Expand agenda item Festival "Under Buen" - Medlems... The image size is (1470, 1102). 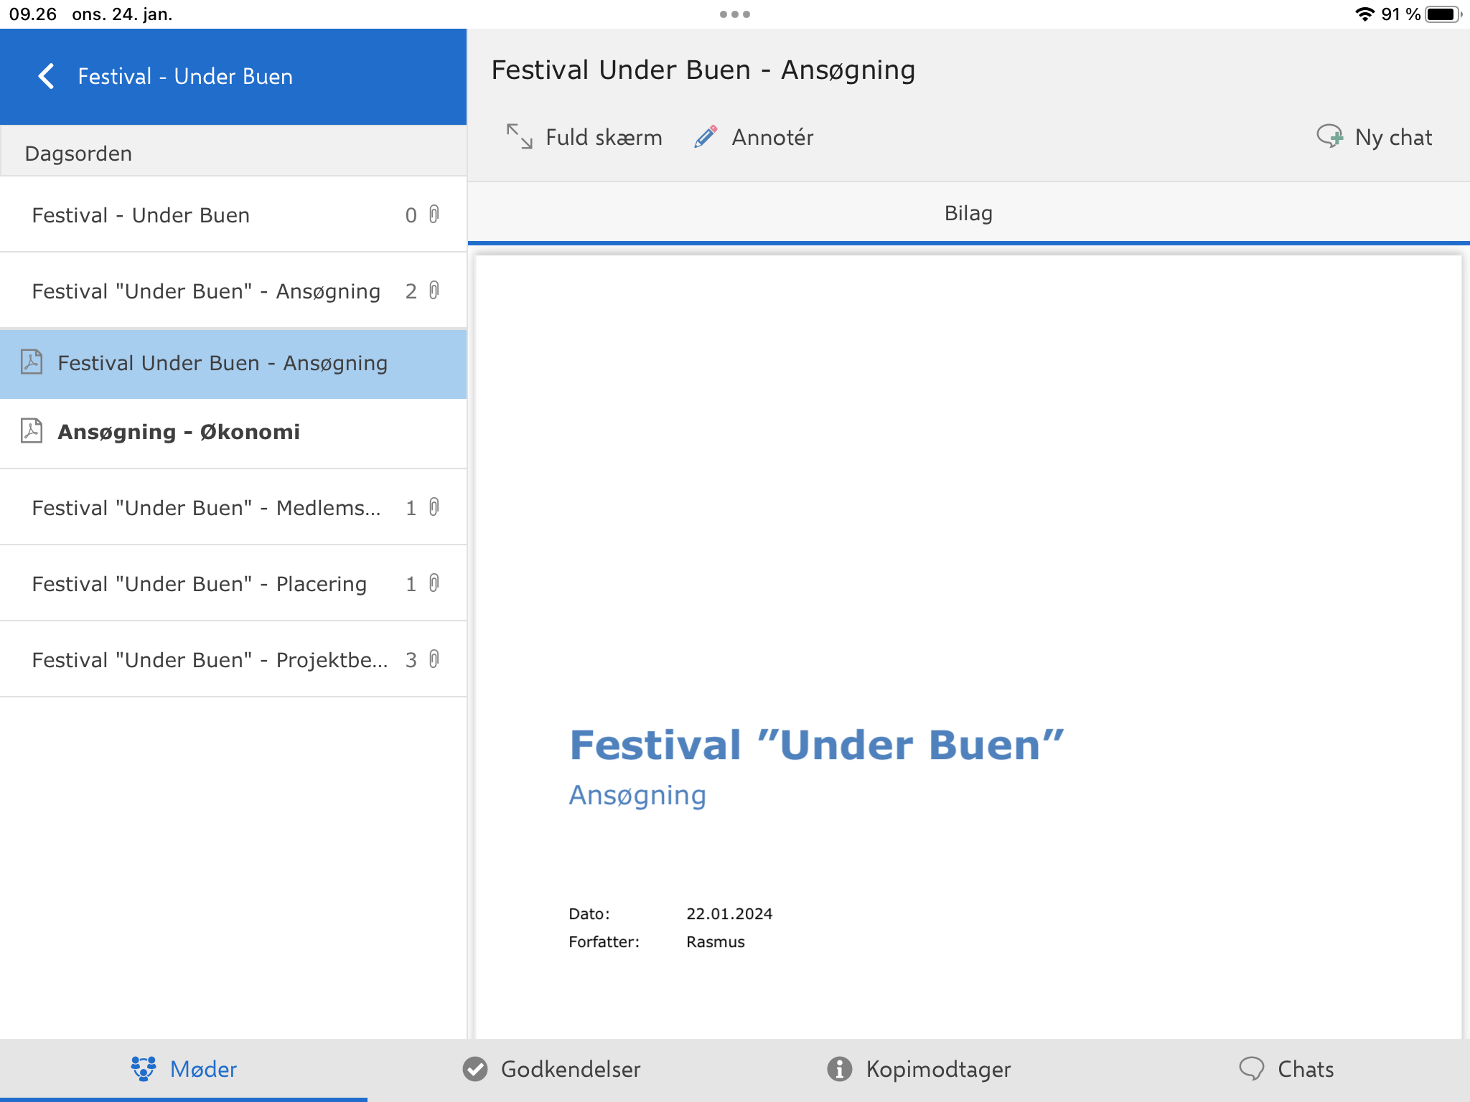pyautogui.click(x=233, y=507)
